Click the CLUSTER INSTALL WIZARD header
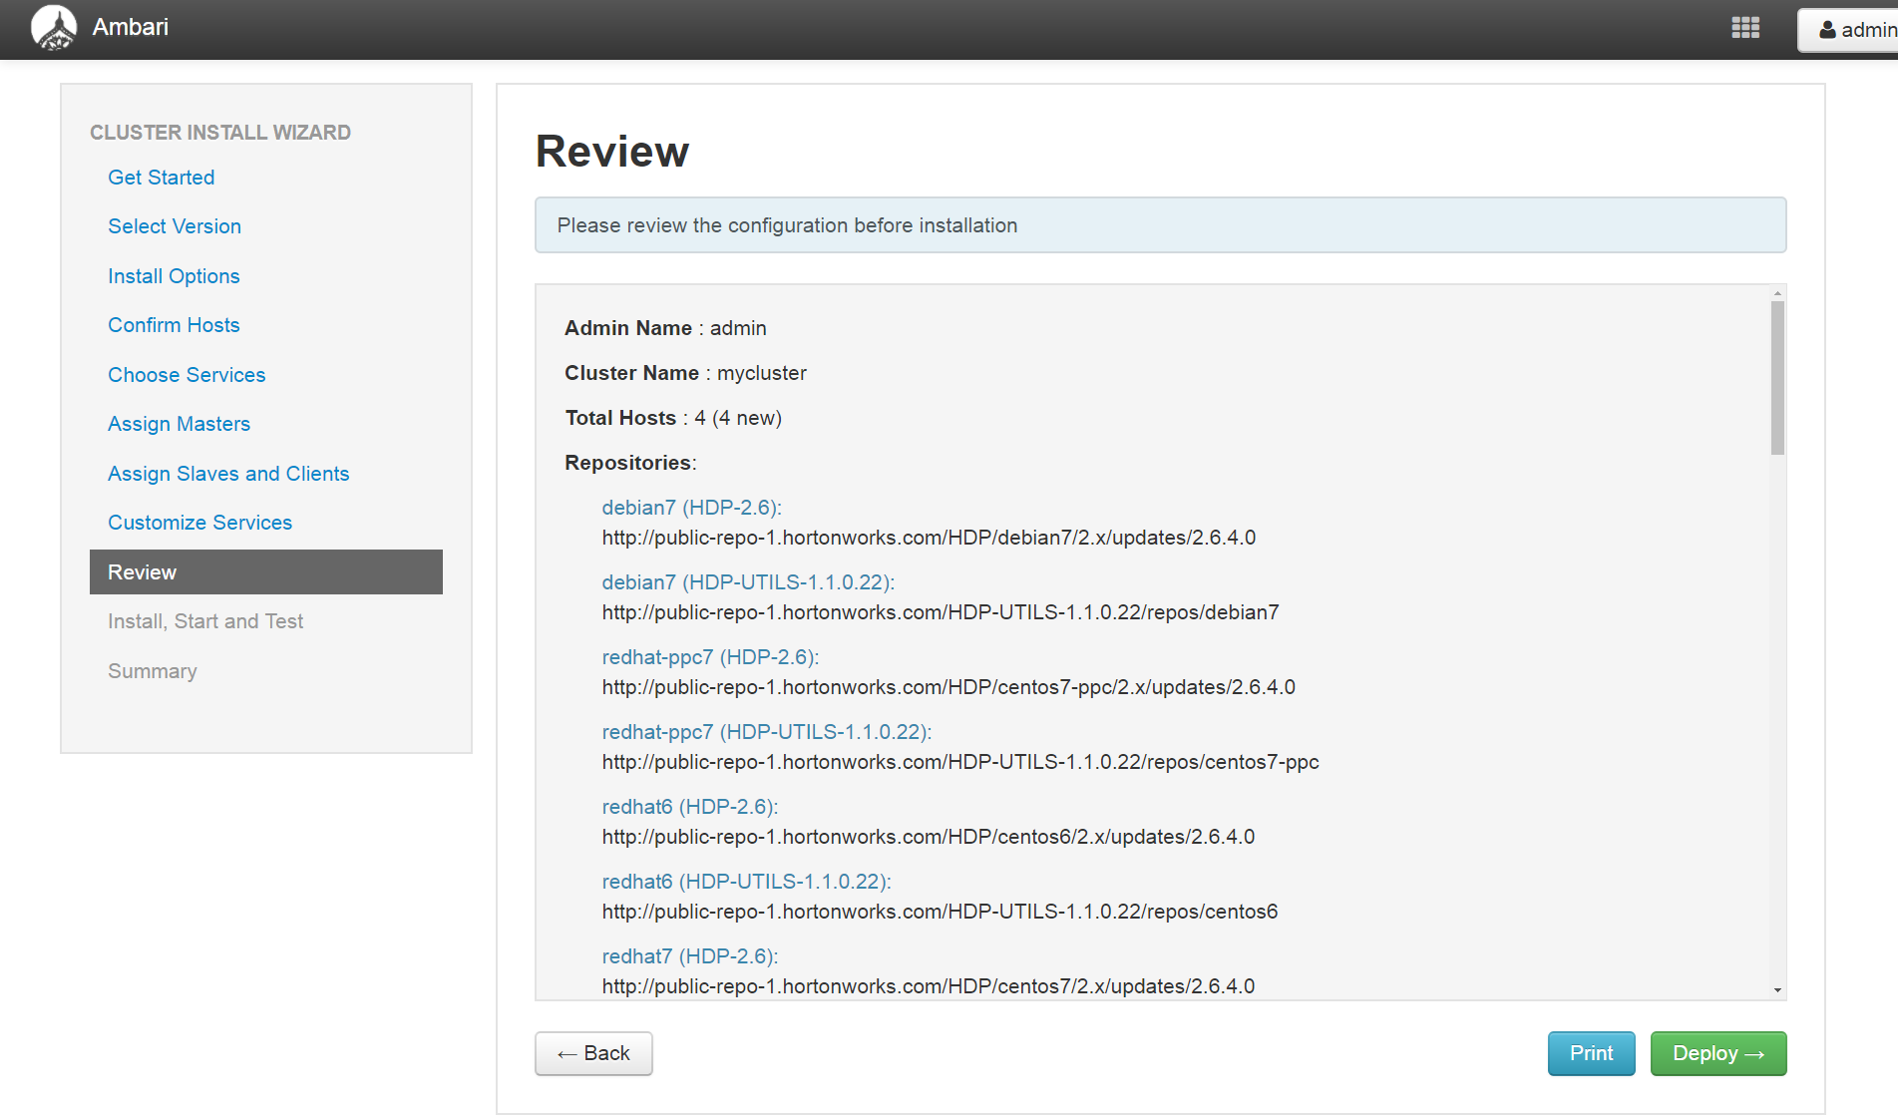This screenshot has width=1898, height=1119. click(x=220, y=133)
